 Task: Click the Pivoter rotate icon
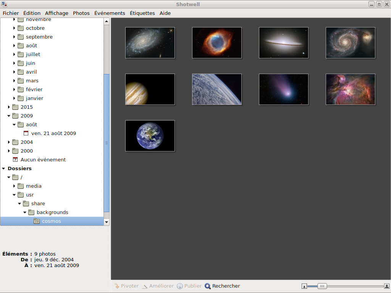pos(117,286)
